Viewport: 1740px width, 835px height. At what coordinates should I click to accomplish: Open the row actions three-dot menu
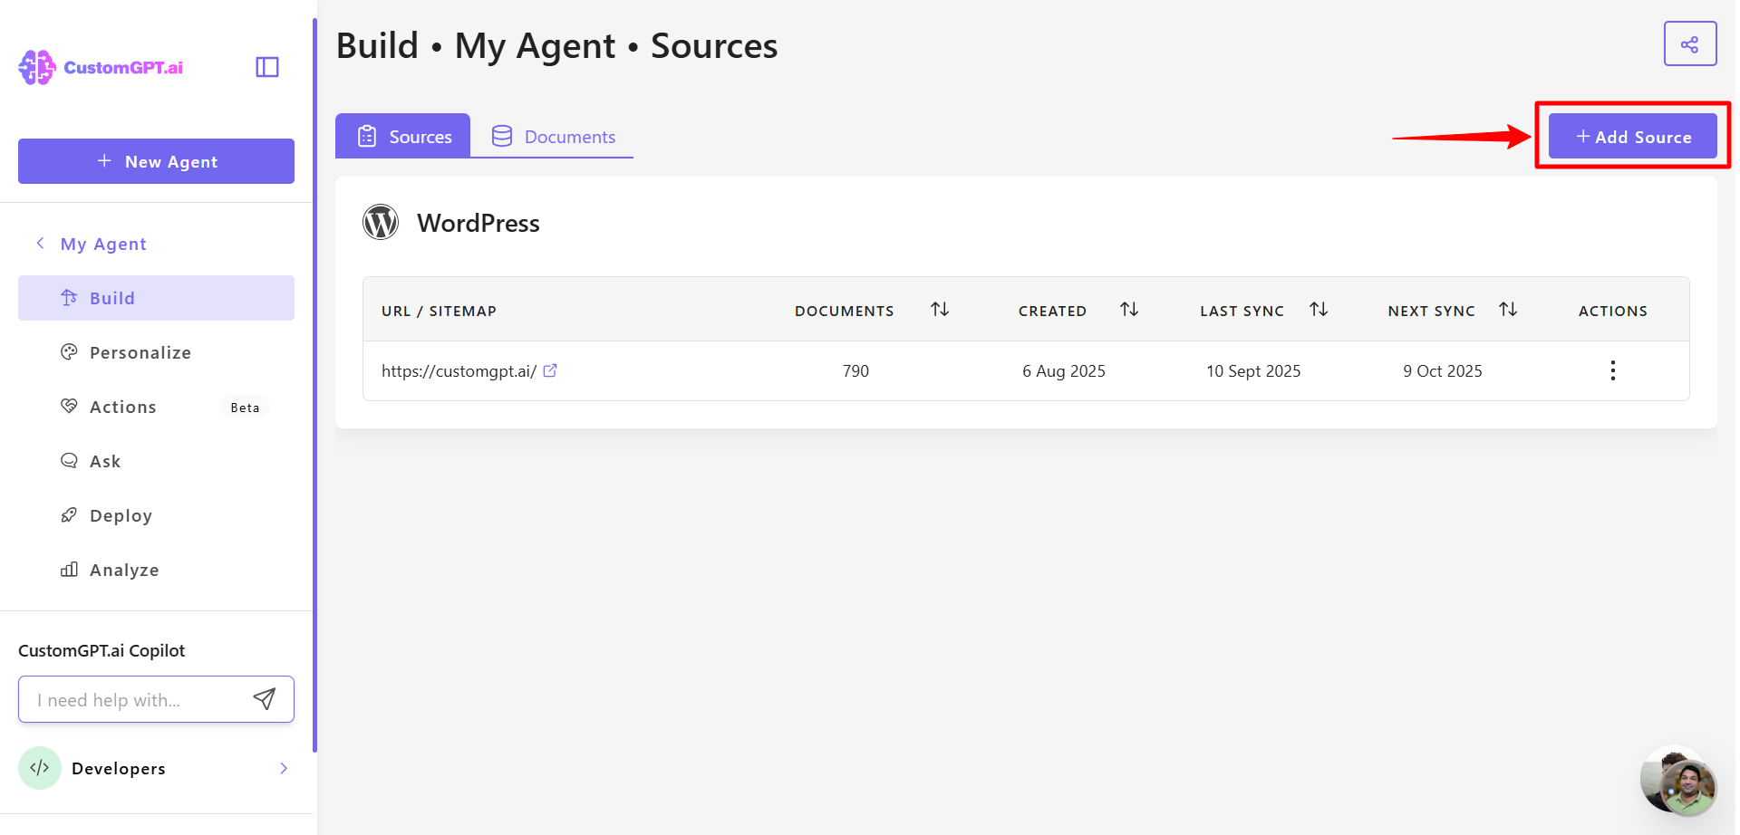1613,370
